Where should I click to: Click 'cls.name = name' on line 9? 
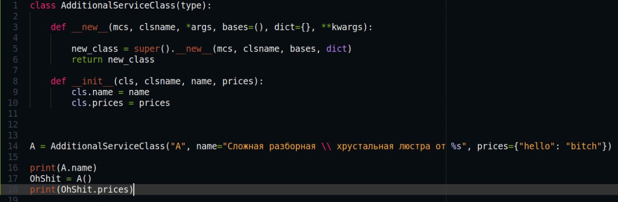(111, 92)
